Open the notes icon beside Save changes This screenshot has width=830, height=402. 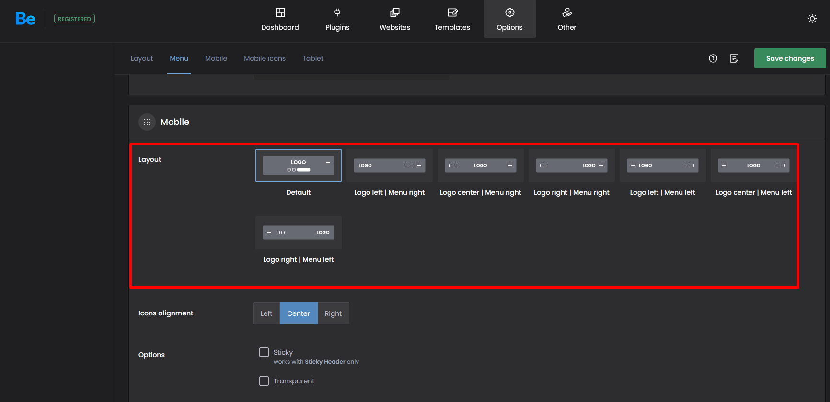[x=734, y=58]
